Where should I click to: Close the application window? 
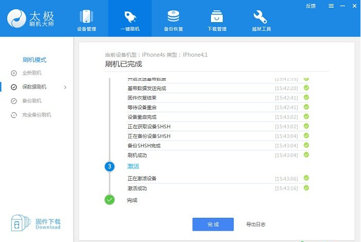pos(355,6)
